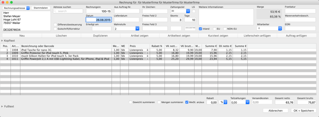The width and height of the screenshot is (319, 117).
Task: Click Lieferschein anfügen button
Action: 257,35
